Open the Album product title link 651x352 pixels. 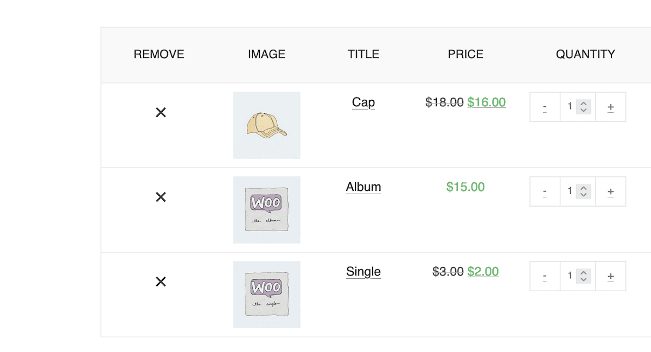click(x=363, y=187)
